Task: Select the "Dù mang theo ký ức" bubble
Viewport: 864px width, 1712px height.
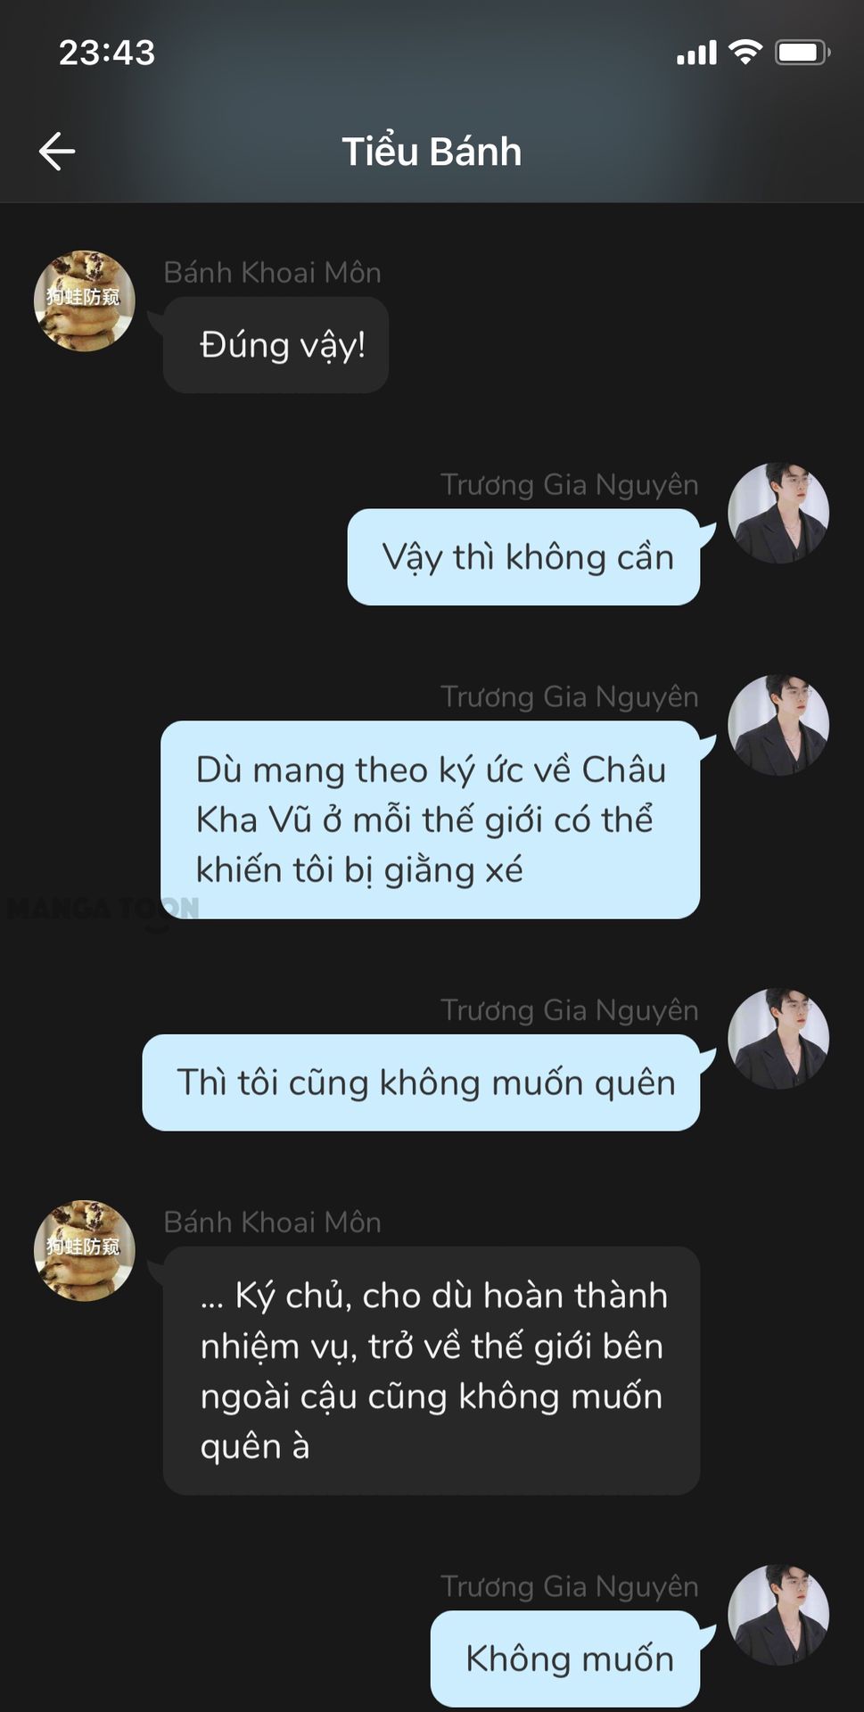Action: point(430,819)
